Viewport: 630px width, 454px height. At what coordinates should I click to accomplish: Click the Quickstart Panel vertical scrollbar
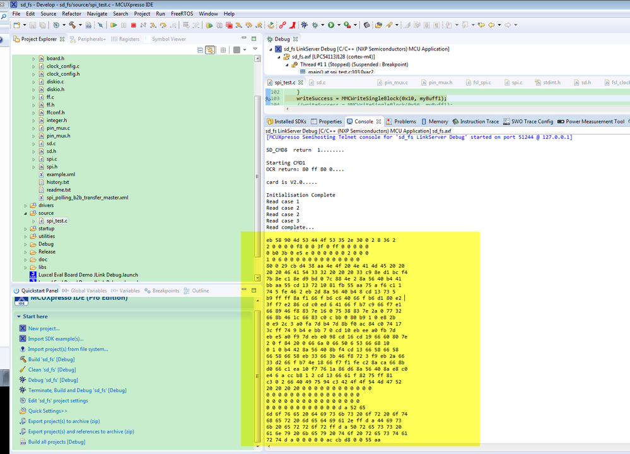257,376
